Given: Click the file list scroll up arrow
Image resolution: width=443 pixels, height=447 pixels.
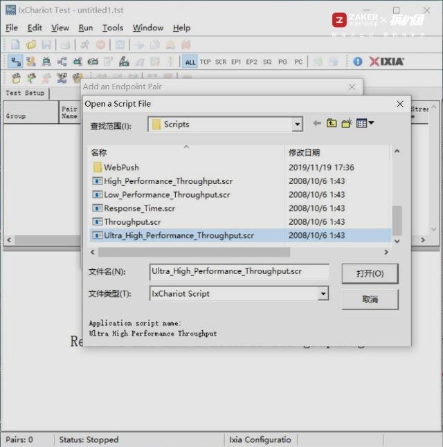Looking at the screenshot, I should [x=397, y=151].
